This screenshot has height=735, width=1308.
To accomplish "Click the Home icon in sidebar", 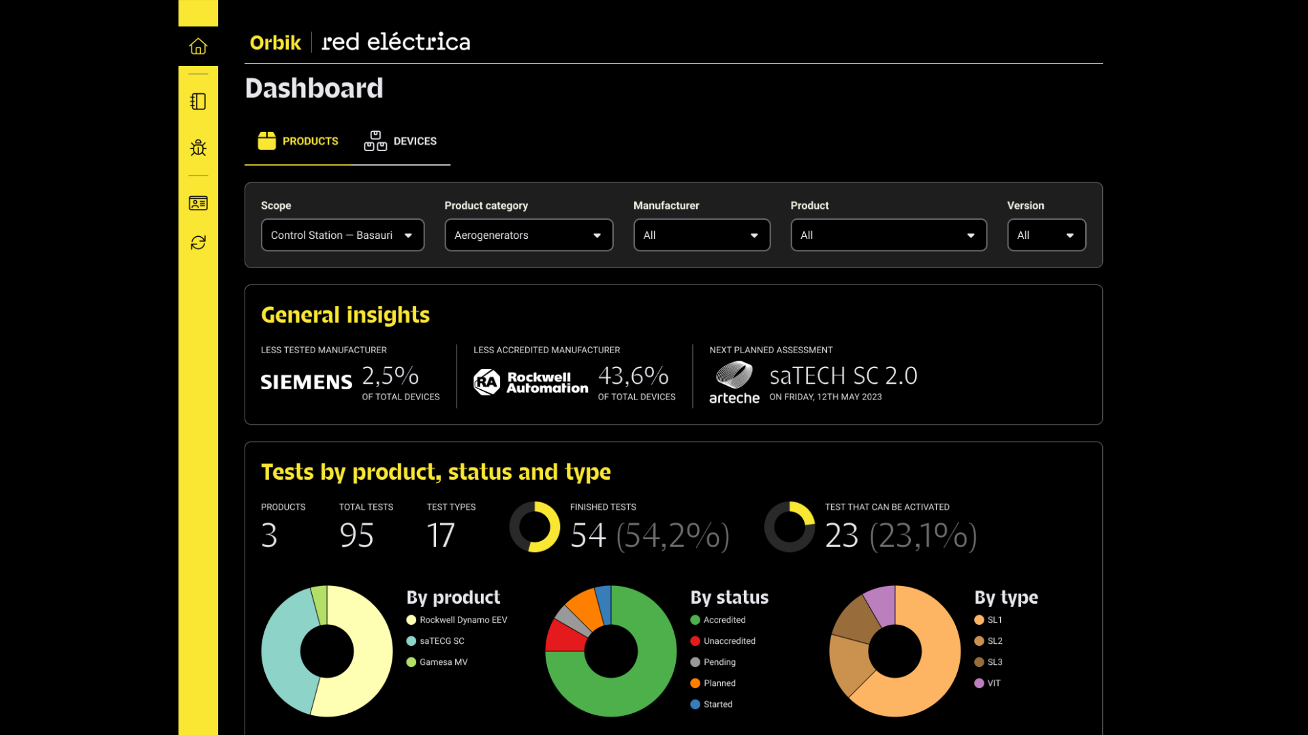I will [198, 46].
